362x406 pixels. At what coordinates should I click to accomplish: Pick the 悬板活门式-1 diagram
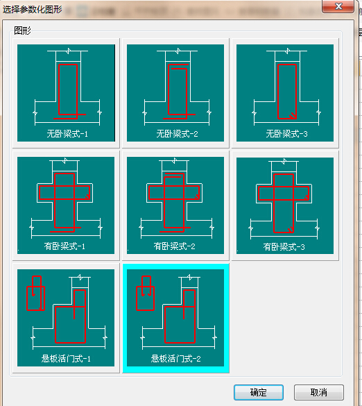coord(66,318)
